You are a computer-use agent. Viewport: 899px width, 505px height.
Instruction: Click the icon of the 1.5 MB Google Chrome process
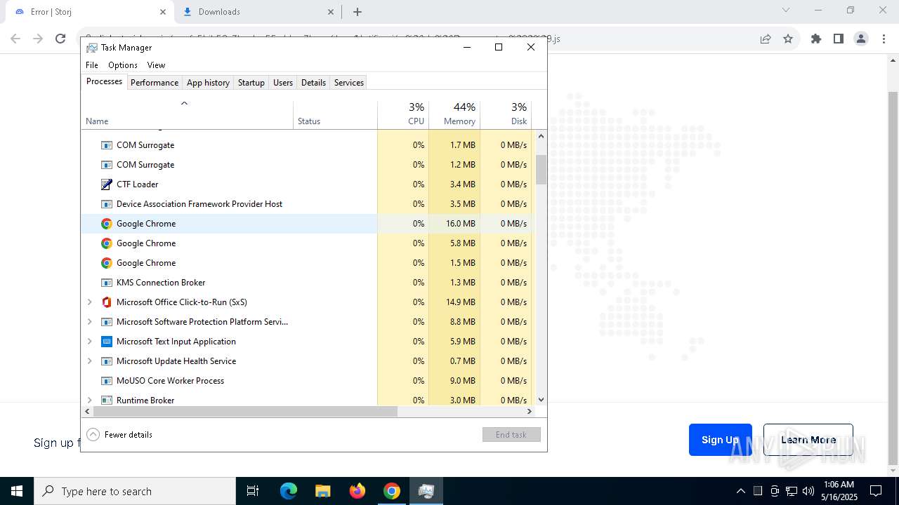(x=107, y=263)
